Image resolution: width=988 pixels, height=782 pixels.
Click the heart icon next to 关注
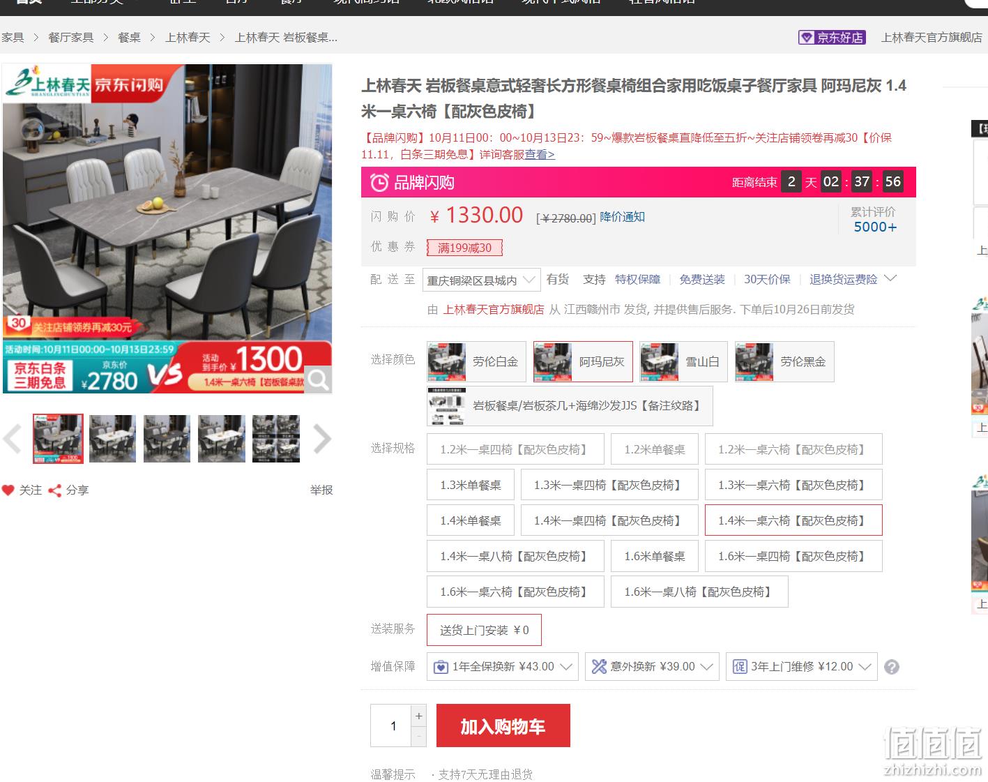tap(8, 490)
